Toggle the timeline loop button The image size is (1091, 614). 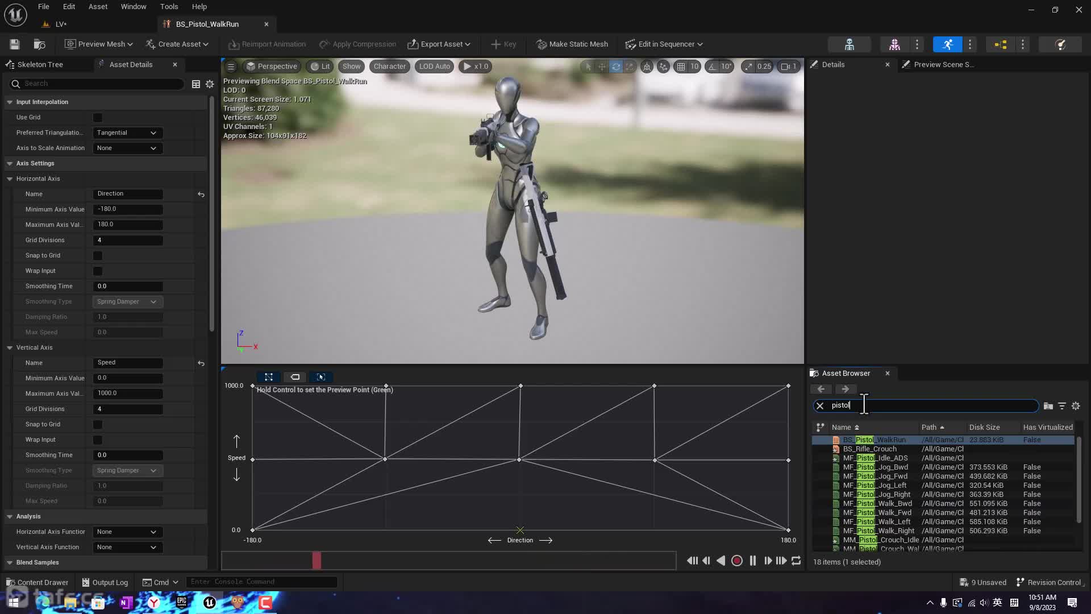coord(796,561)
